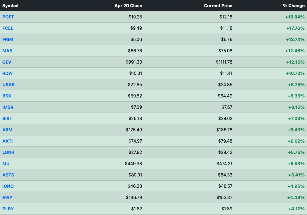Screen dimensions: 307x215
Task: Open the POET symbol link
Action: (8, 17)
